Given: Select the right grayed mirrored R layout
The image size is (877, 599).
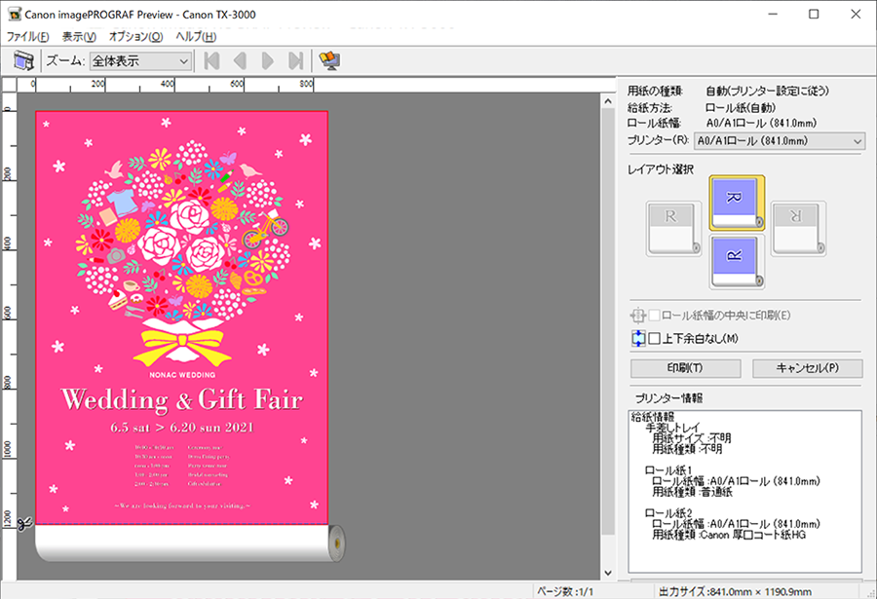Looking at the screenshot, I should pos(799,228).
